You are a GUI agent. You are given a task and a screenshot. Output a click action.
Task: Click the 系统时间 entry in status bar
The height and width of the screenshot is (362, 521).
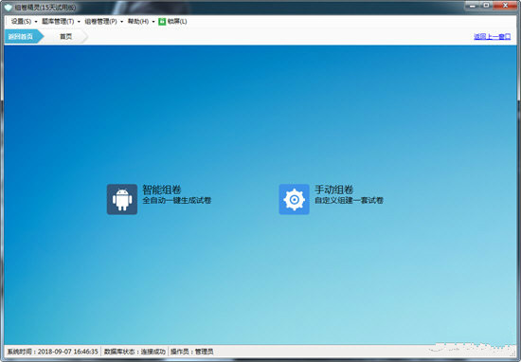[53, 352]
